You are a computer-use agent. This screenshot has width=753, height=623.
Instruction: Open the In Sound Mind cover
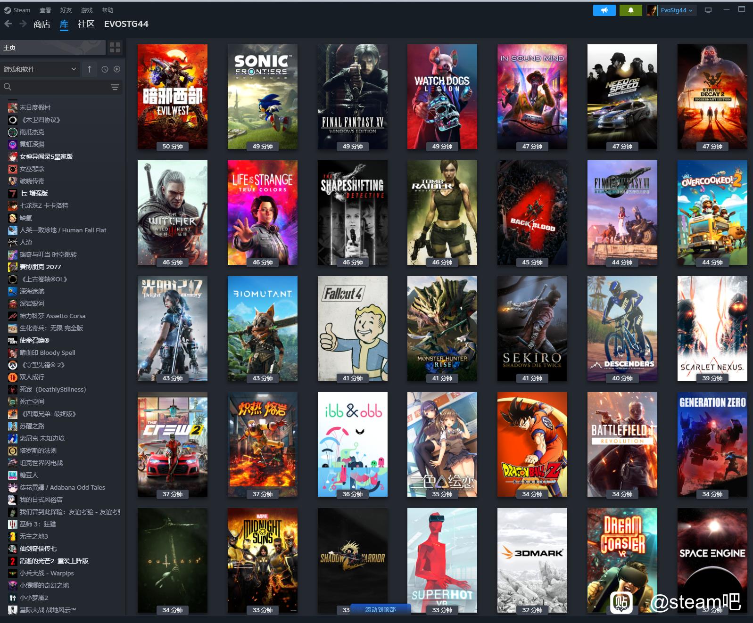(x=532, y=97)
